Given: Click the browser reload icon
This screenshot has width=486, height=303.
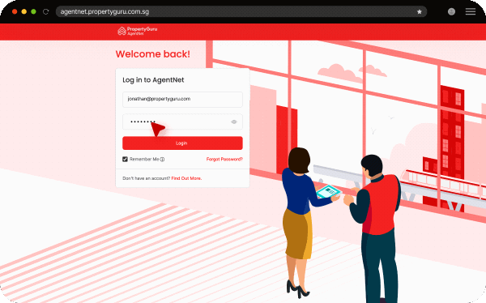Looking at the screenshot, I should pos(46,12).
